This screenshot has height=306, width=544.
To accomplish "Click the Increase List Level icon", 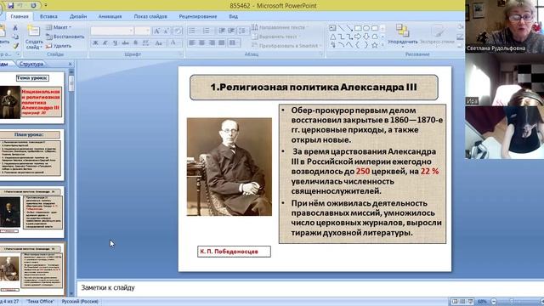I will [x=231, y=31].
